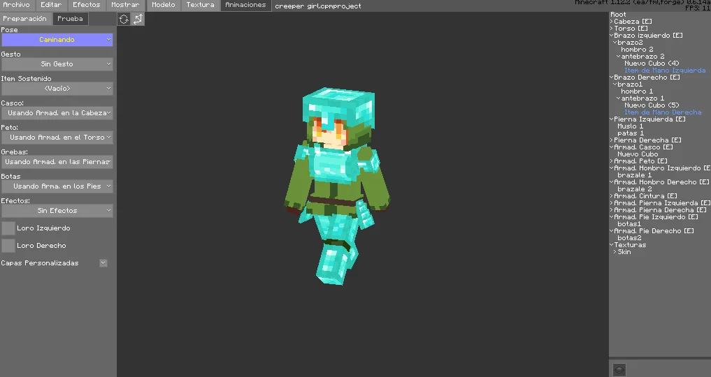The height and width of the screenshot is (377, 711).
Task: Enable the Loro Derecho checkbox
Action: click(x=8, y=245)
